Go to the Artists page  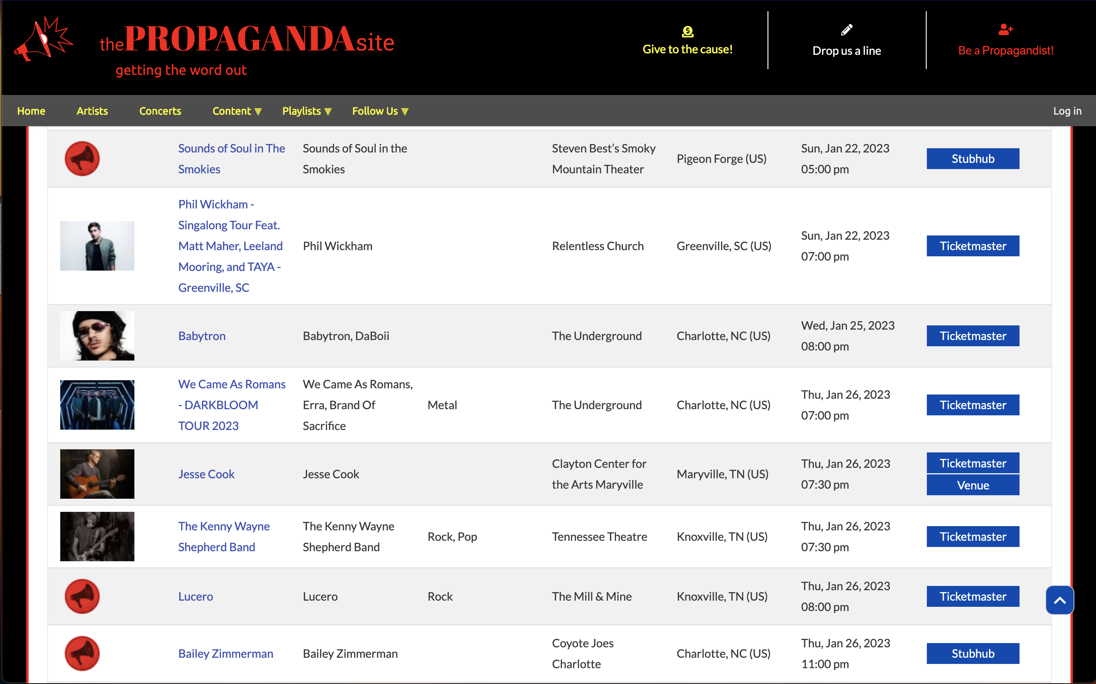(92, 111)
